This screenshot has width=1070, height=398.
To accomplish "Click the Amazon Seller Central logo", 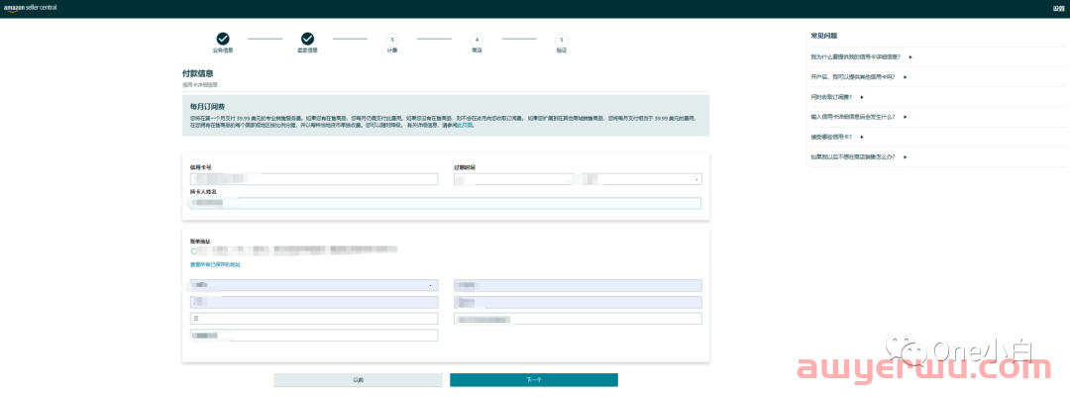I will tap(32, 8).
